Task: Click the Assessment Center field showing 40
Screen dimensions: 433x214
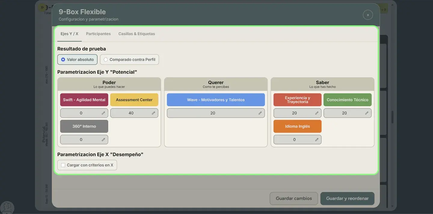Action: point(134,113)
